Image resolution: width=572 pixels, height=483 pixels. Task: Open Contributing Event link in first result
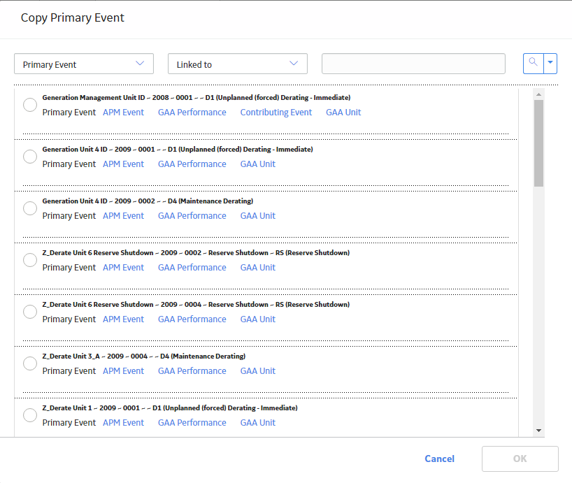(x=276, y=113)
